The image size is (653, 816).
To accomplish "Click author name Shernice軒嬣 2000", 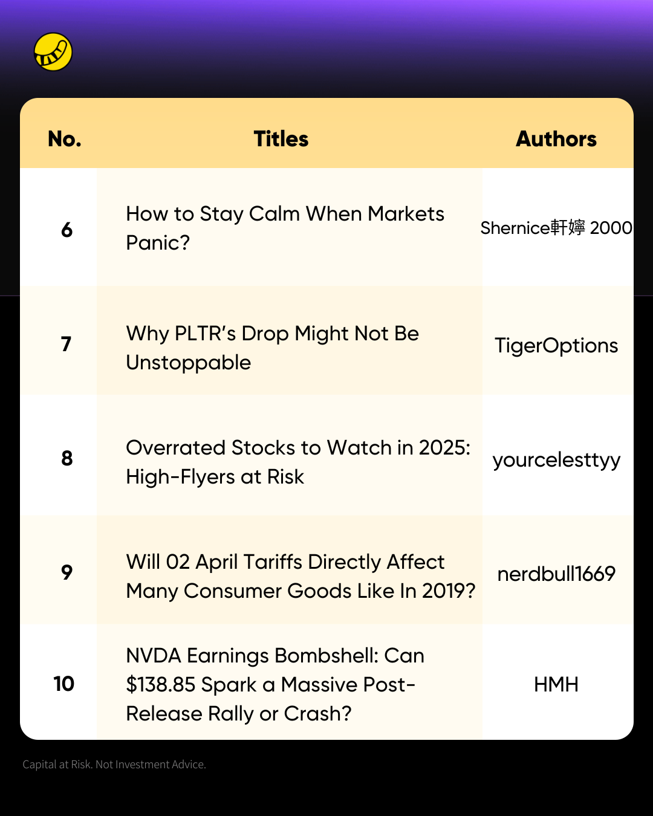I will tap(556, 228).
